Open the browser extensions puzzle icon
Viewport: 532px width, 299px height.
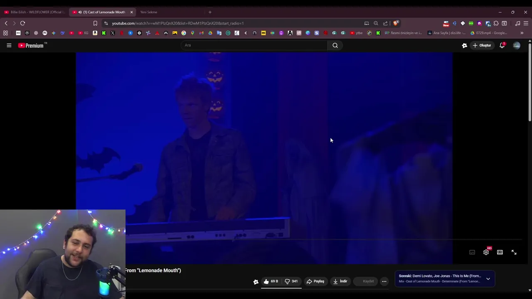click(496, 23)
